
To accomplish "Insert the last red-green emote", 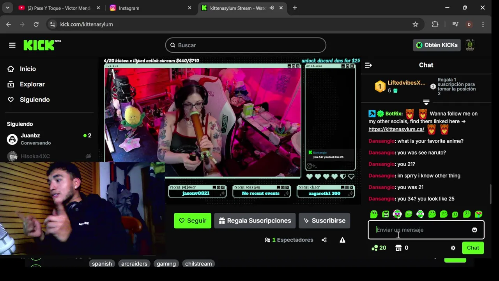I will click(478, 214).
